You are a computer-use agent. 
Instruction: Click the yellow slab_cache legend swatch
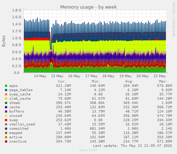point(6,99)
